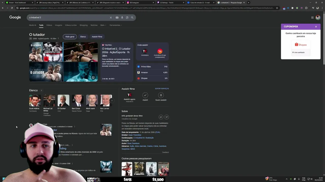Click the Google logo
Viewport: 325px width, 182px height.
coord(15,17)
